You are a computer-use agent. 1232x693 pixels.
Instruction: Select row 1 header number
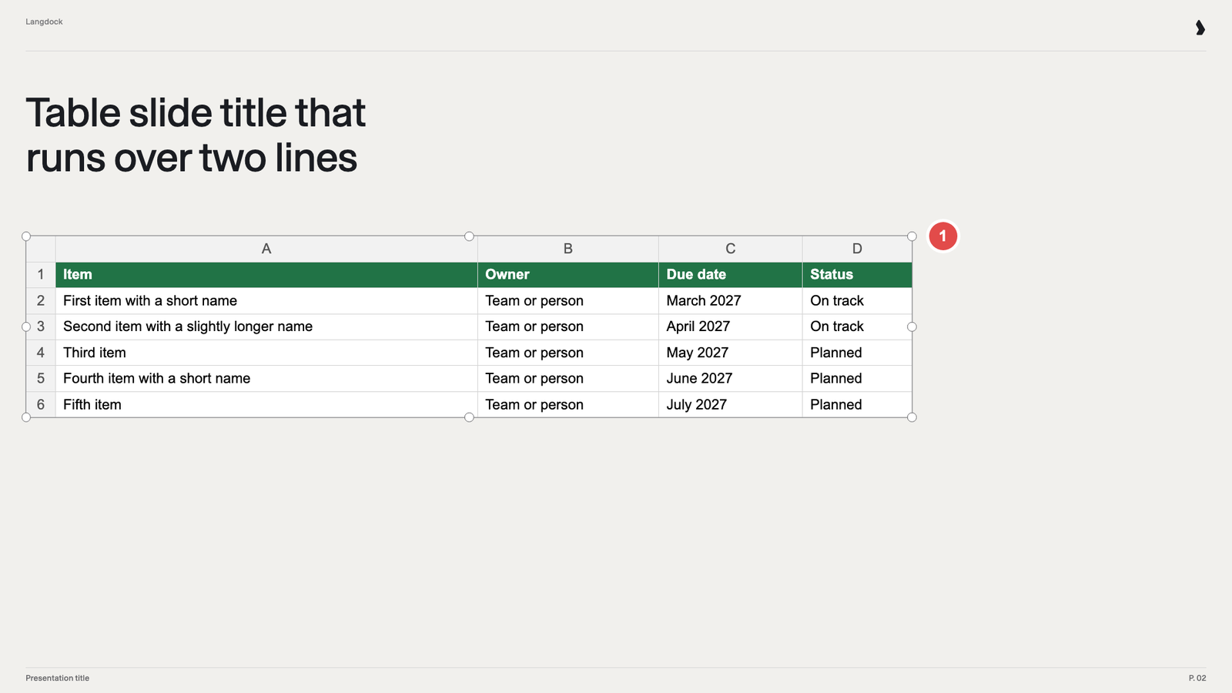click(41, 275)
